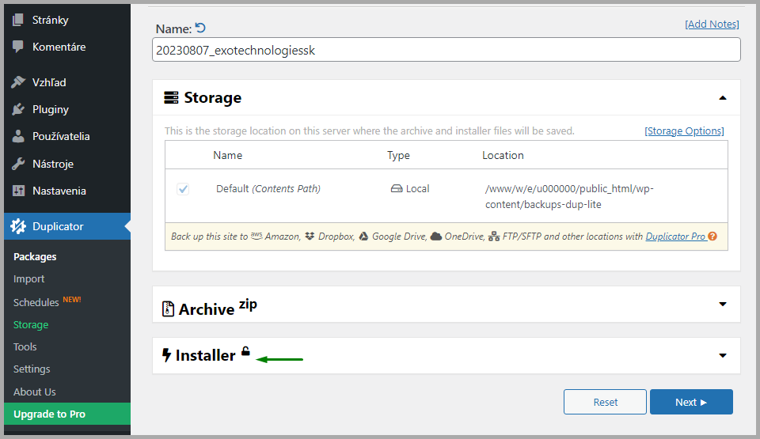Click the Vzhľad appearance brush icon

(x=18, y=82)
